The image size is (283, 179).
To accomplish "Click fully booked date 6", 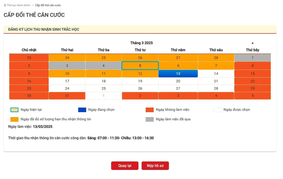I will (x=178, y=66).
